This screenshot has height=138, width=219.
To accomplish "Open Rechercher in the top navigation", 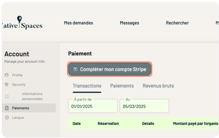I will [177, 23].
